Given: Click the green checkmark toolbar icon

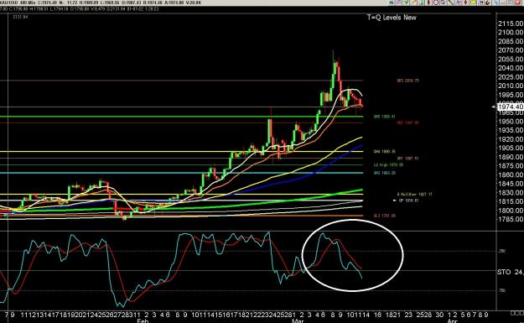Looking at the screenshot, I should click(406, 3).
